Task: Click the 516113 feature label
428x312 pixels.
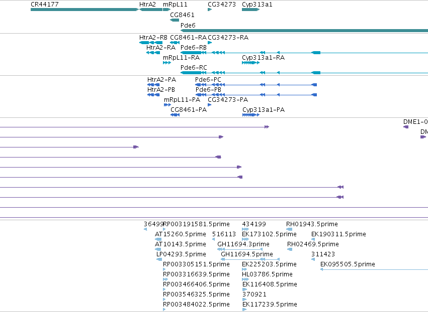Action: pyautogui.click(x=224, y=234)
